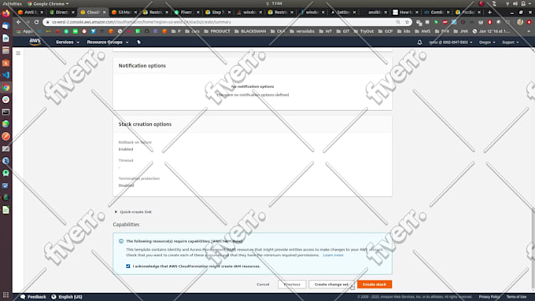Image resolution: width=535 pixels, height=301 pixels.
Task: Click the Previous button
Action: tap(292, 284)
